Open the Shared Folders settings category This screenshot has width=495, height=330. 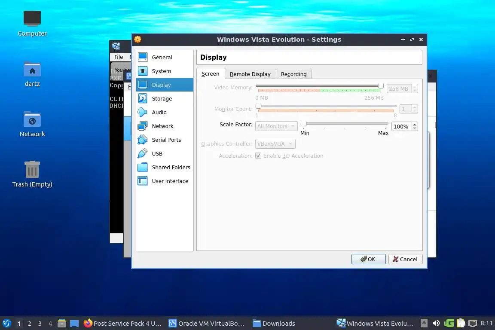[x=165, y=167]
